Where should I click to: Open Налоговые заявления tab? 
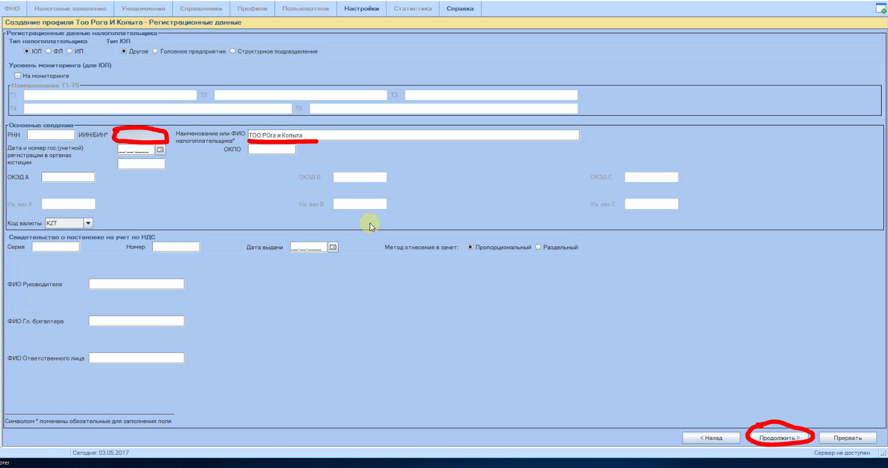pos(70,9)
